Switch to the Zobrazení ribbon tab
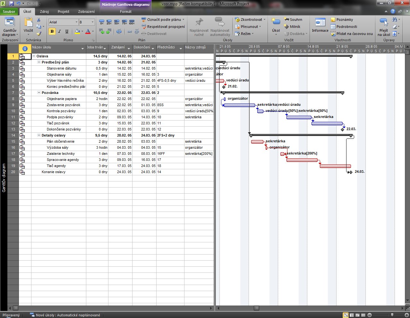Screen dimensions: 410x318 [x=86, y=12]
